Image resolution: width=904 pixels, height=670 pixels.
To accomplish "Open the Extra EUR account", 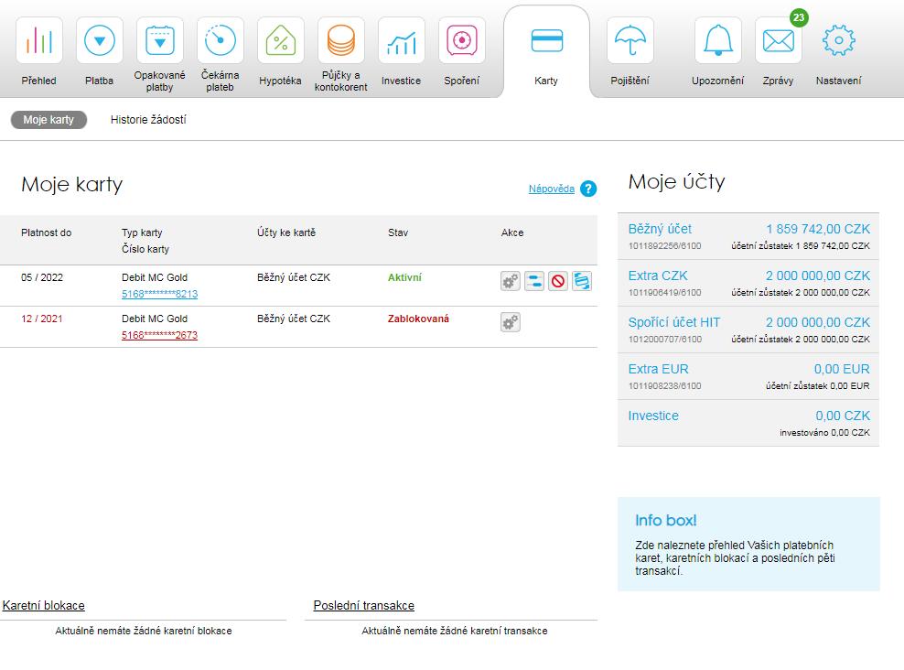I will [748, 376].
